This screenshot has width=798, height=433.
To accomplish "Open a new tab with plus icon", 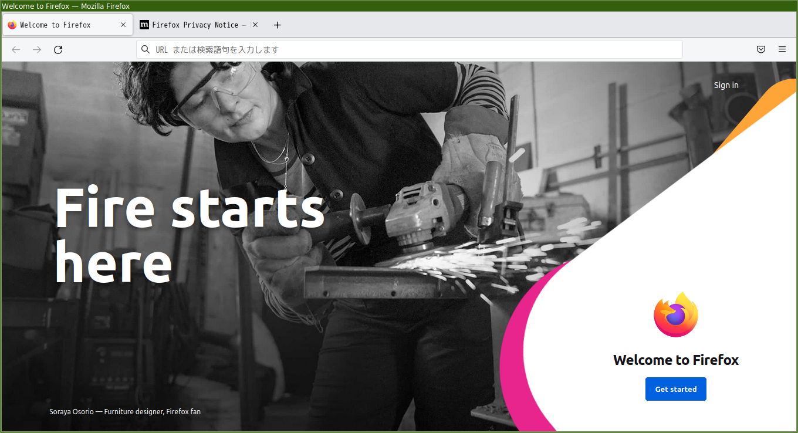I will [x=278, y=25].
